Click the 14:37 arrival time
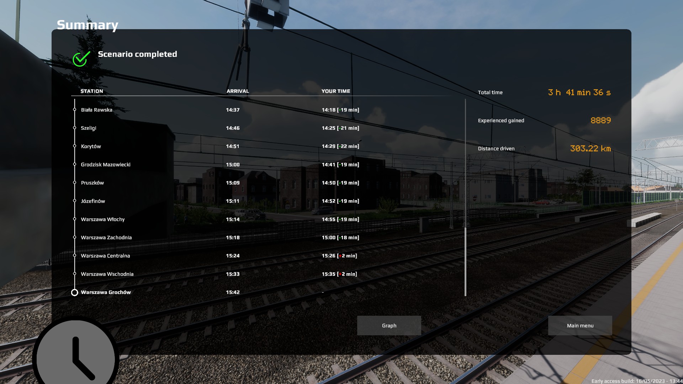The image size is (683, 384). coord(233,110)
